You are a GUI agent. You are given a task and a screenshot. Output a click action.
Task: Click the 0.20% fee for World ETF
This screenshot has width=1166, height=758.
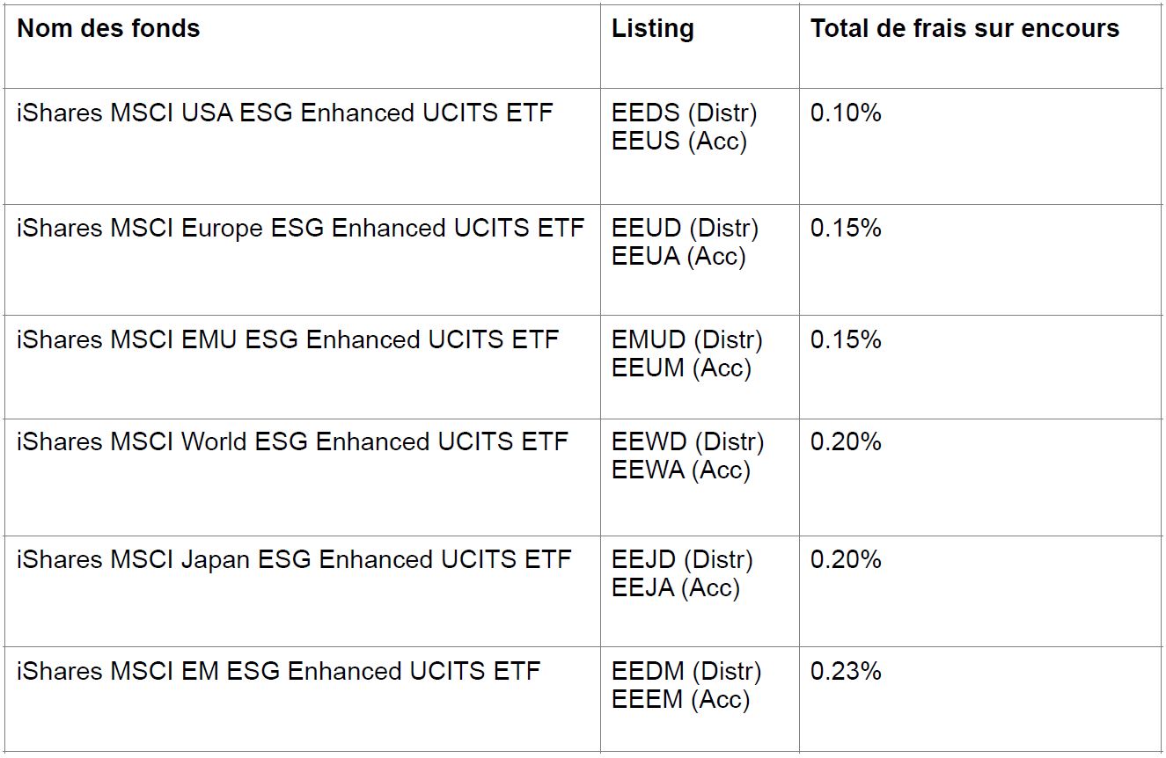tap(846, 441)
